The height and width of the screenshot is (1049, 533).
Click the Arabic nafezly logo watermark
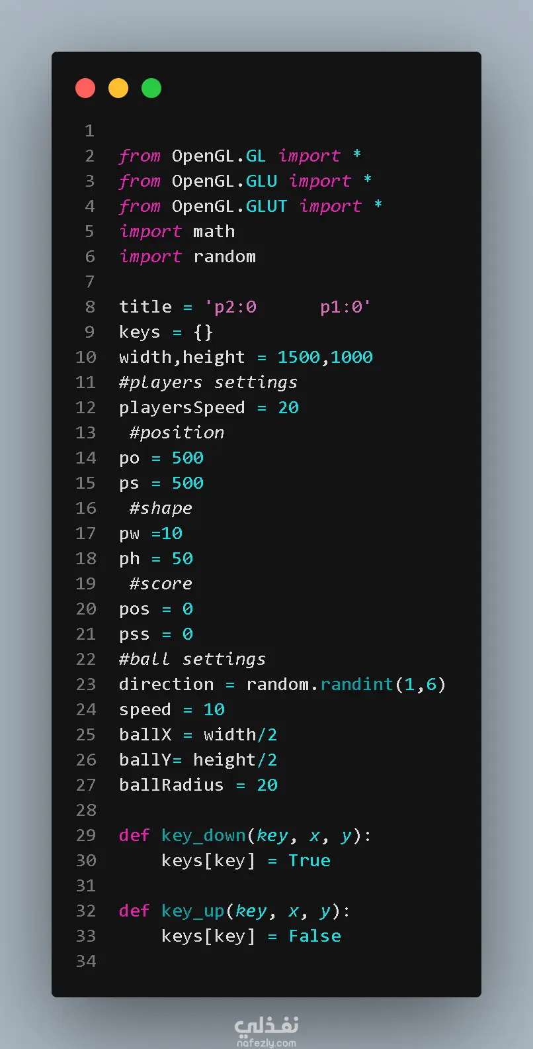266,1026
